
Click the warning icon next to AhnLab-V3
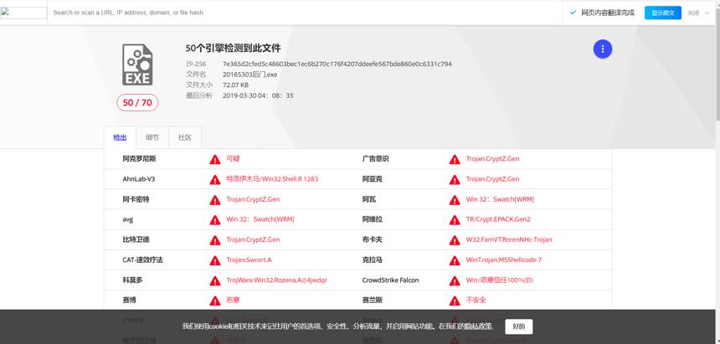click(215, 179)
